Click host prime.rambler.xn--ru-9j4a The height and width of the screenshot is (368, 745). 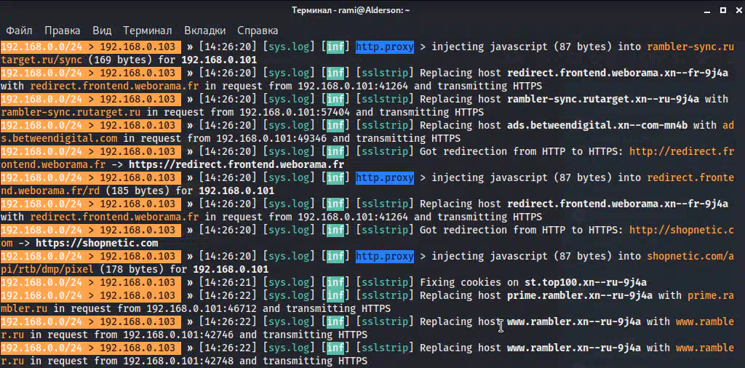580,295
